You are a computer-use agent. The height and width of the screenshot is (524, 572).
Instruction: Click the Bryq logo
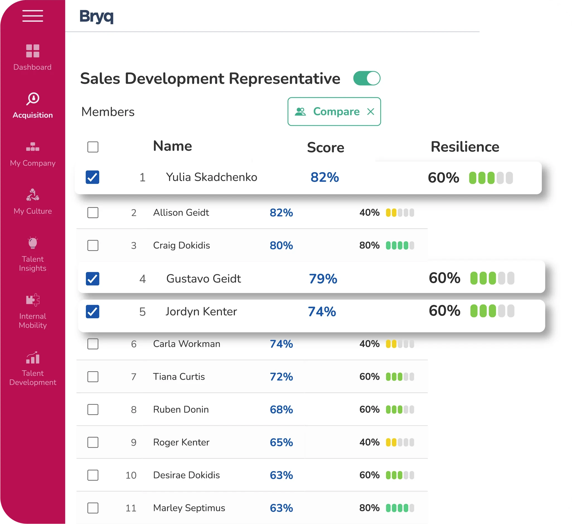coord(96,16)
